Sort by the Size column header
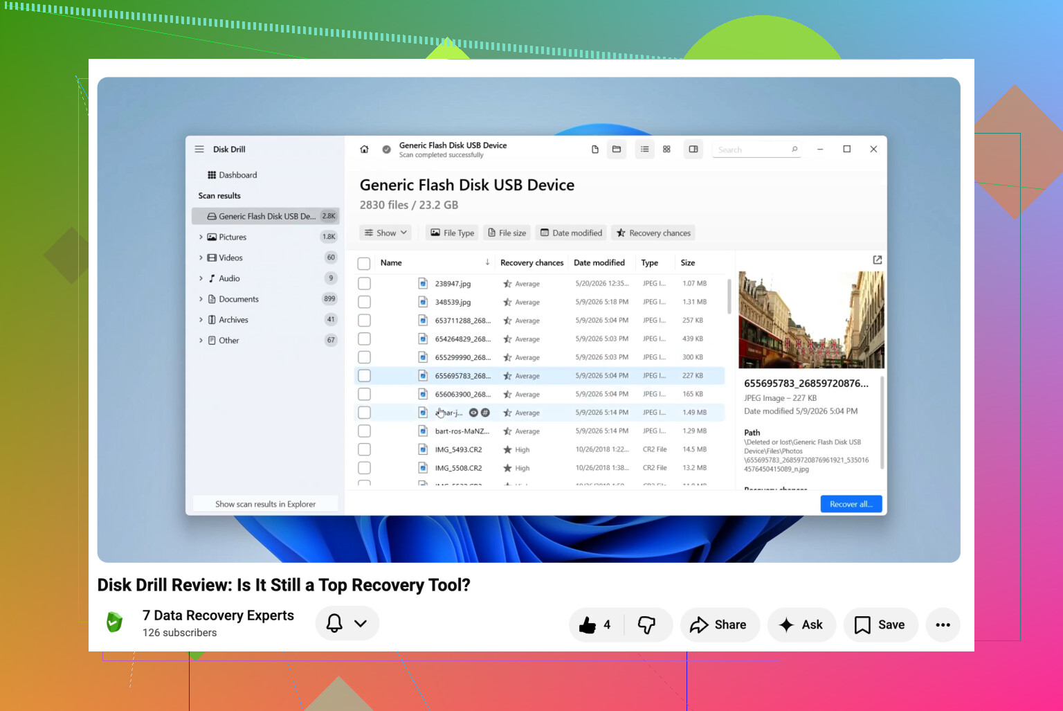 click(x=688, y=262)
